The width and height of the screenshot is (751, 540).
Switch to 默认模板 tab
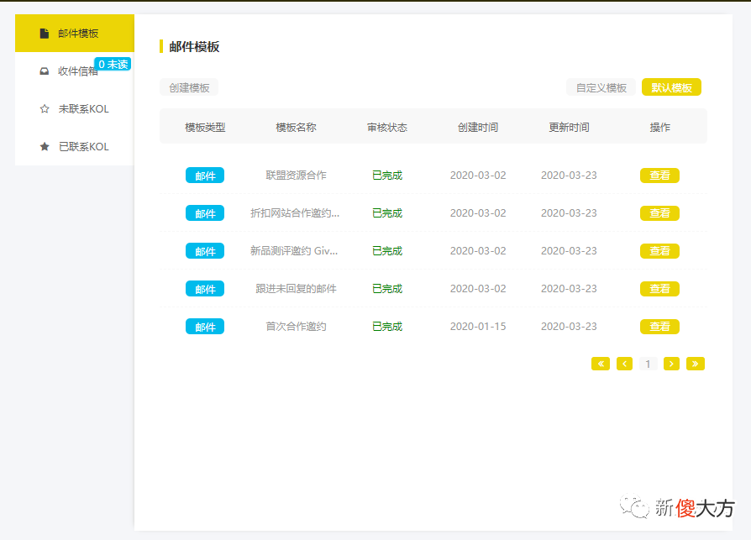tap(671, 87)
